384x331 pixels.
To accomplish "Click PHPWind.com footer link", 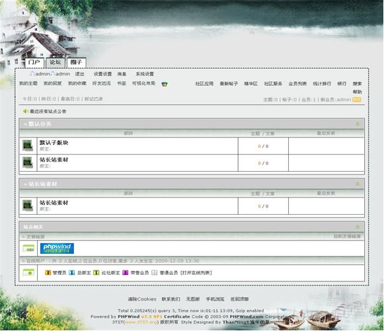I will [247, 316].
